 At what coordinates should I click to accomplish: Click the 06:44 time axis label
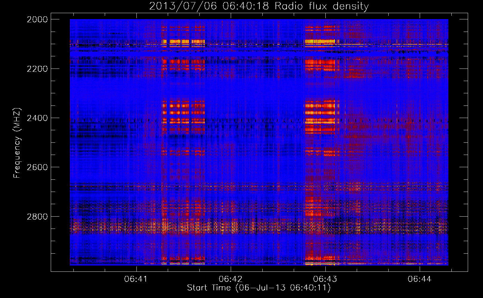[420, 279]
